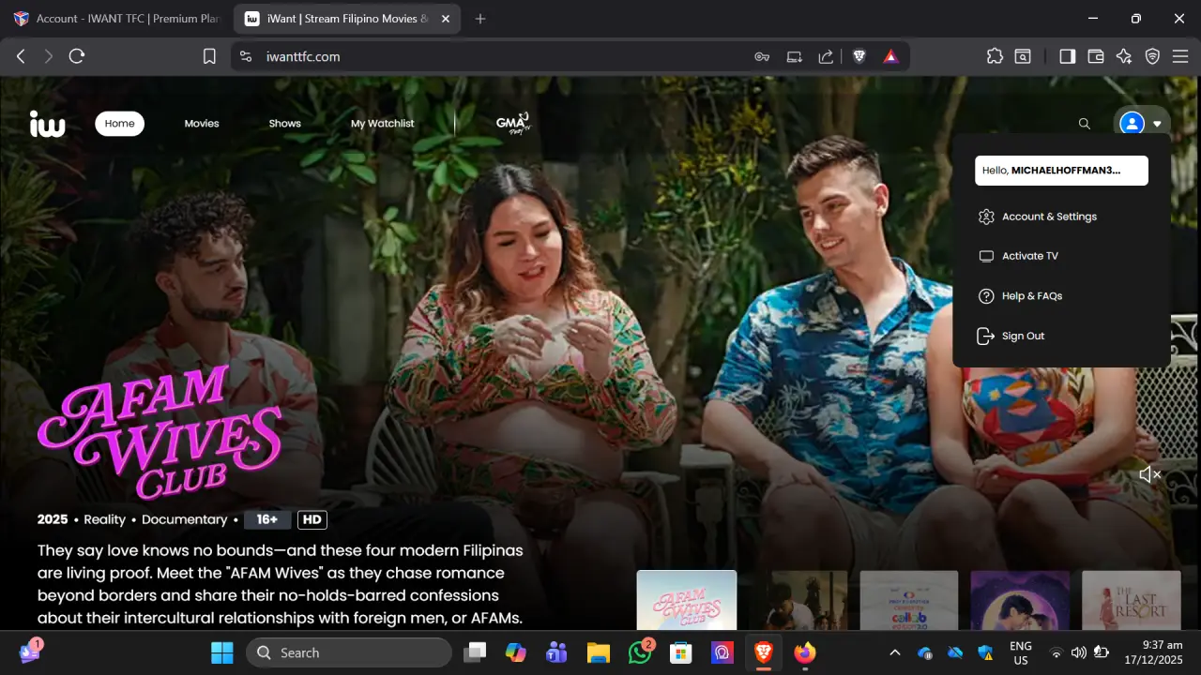Image resolution: width=1201 pixels, height=675 pixels.
Task: Select the purple moon couple thumbnail
Action: pos(1020,600)
